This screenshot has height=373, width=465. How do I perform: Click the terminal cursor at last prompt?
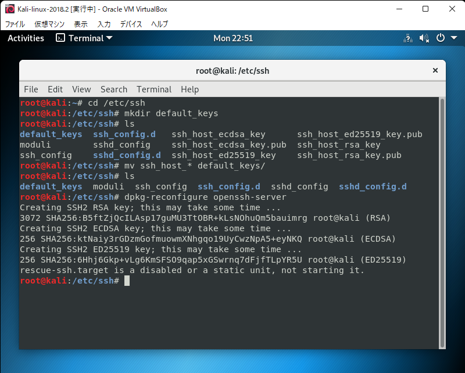[127, 281]
